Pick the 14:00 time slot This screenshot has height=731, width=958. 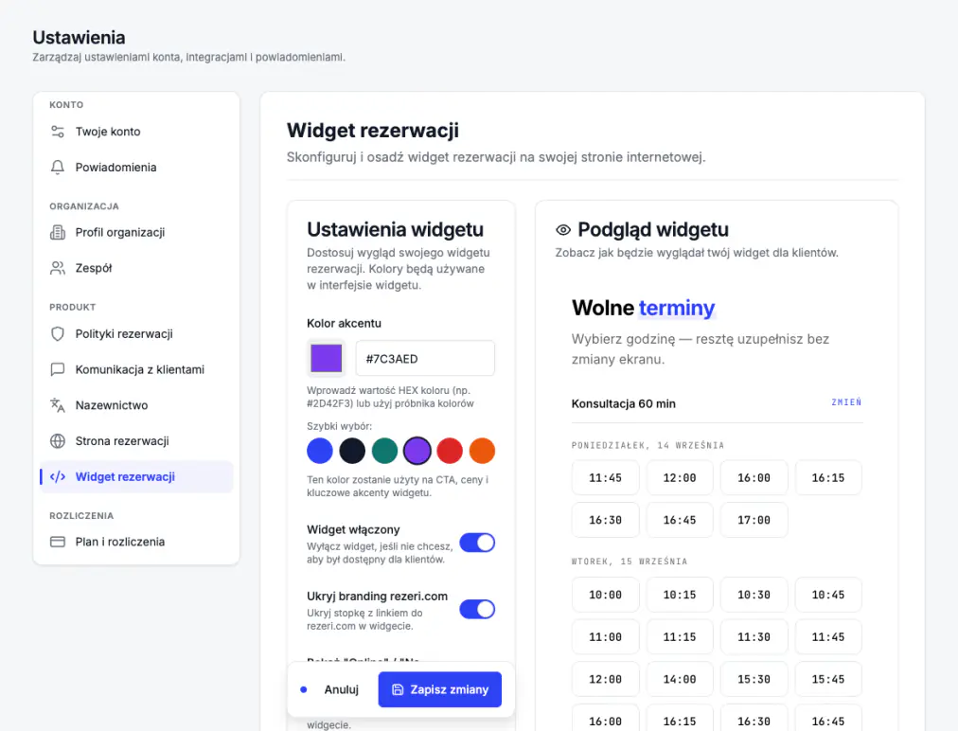(680, 679)
